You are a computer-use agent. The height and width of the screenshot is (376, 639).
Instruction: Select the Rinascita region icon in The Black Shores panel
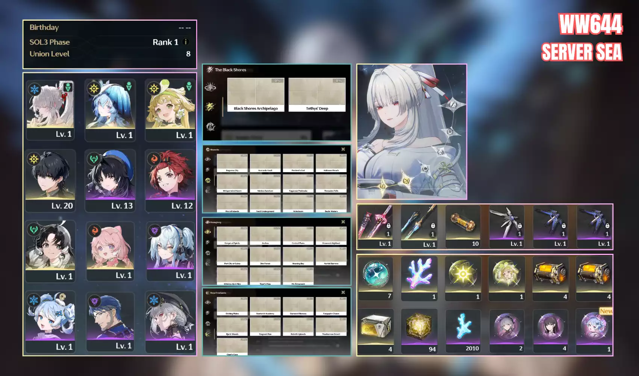pos(210,126)
